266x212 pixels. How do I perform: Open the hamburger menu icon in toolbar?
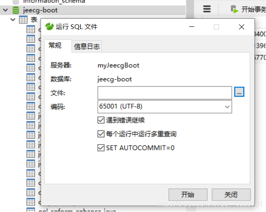(207, 9)
